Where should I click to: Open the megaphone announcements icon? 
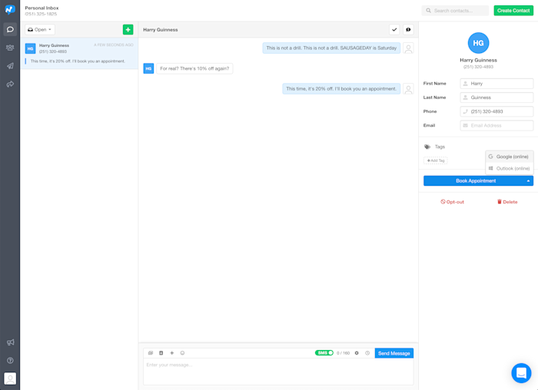click(10, 342)
